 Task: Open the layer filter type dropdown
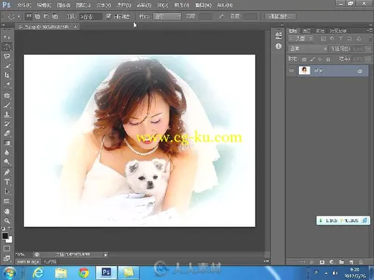(301, 39)
